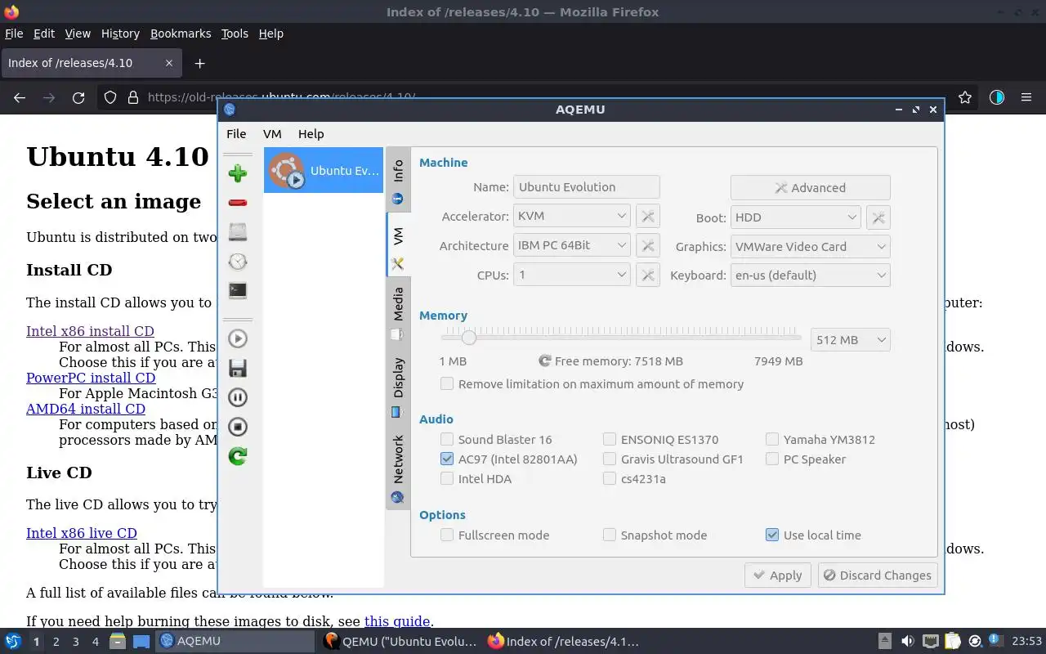Stop the virtual machine
The height and width of the screenshot is (654, 1046).
238,427
